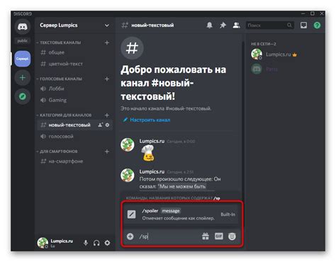
Task: Open the #общее text channel
Action: (74, 52)
